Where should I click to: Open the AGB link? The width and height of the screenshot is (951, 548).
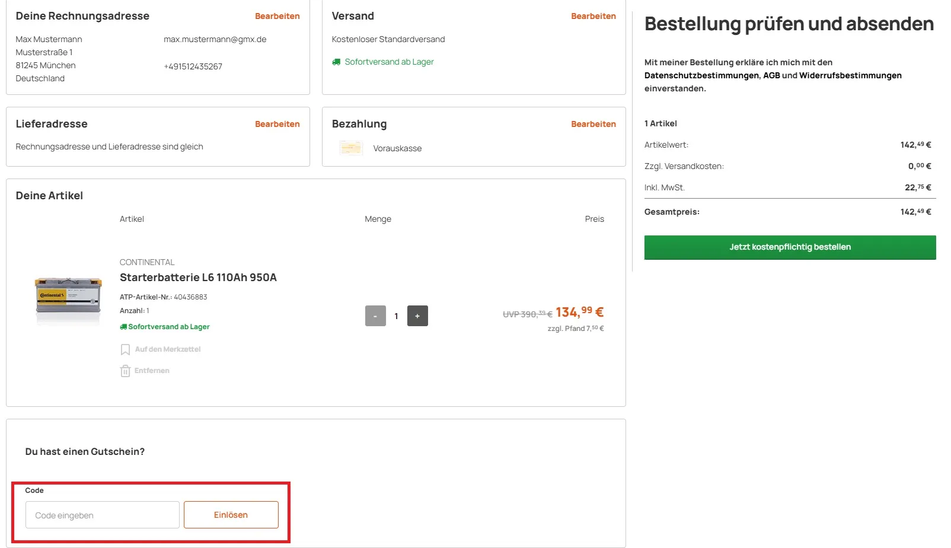click(x=771, y=75)
